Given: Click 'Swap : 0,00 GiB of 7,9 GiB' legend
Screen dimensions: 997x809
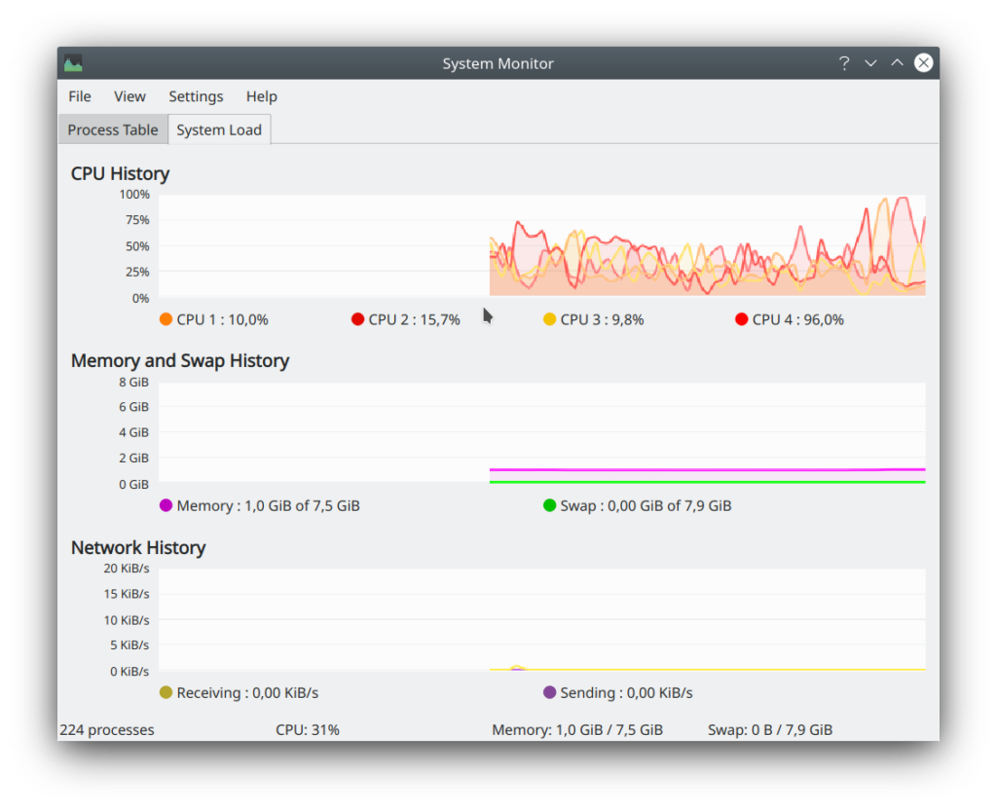Looking at the screenshot, I should [x=646, y=506].
